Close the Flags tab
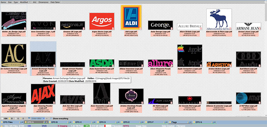 pyautogui.click(x=191, y=122)
